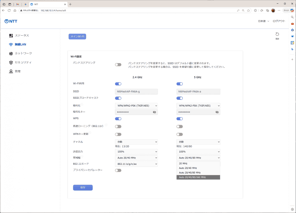The width and height of the screenshot is (296, 213).
Task: Open the browser collections icon
Action: 268,10
